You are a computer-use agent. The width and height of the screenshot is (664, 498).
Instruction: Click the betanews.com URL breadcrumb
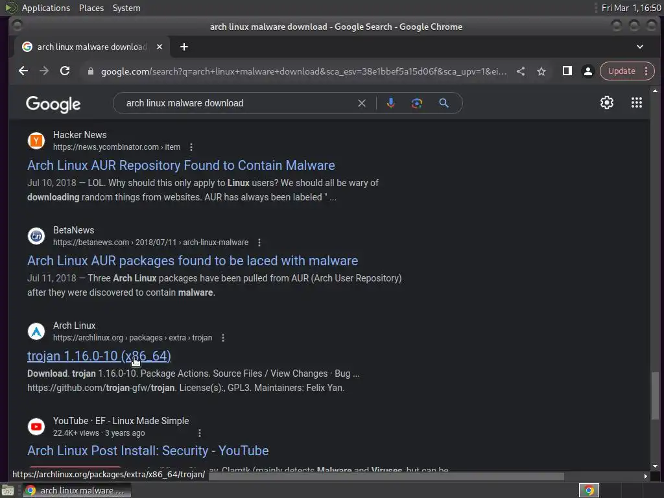[150, 243]
